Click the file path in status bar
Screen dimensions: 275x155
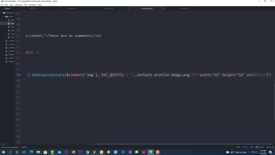(x=10, y=147)
